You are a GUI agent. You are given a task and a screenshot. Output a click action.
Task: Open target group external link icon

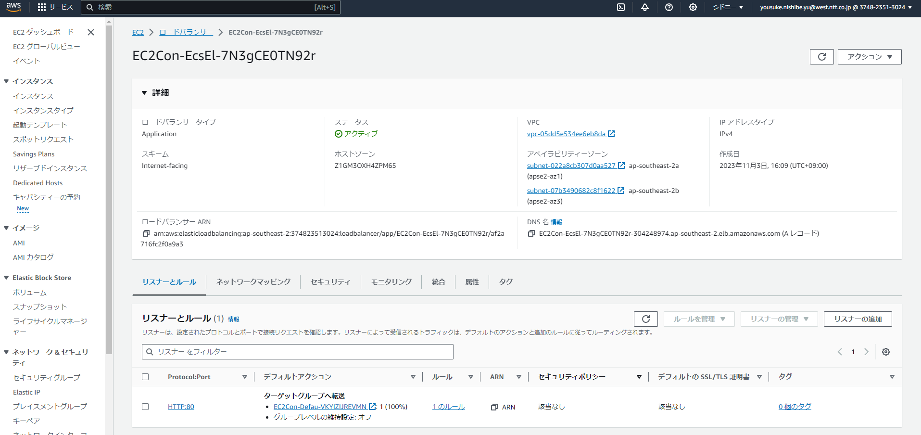[x=372, y=407]
